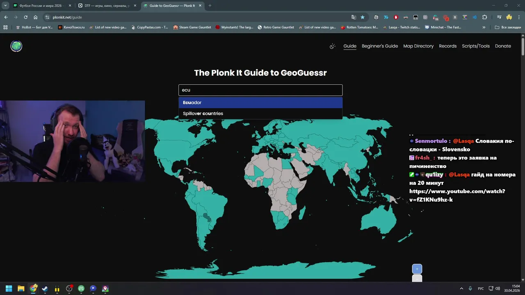Screen dimensions: 525x295
Task: Go back in browser history
Action: tap(6, 17)
